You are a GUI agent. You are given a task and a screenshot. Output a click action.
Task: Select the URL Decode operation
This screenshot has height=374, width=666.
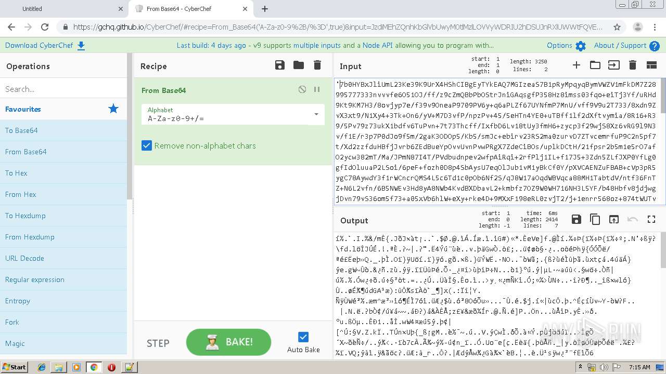click(63, 258)
